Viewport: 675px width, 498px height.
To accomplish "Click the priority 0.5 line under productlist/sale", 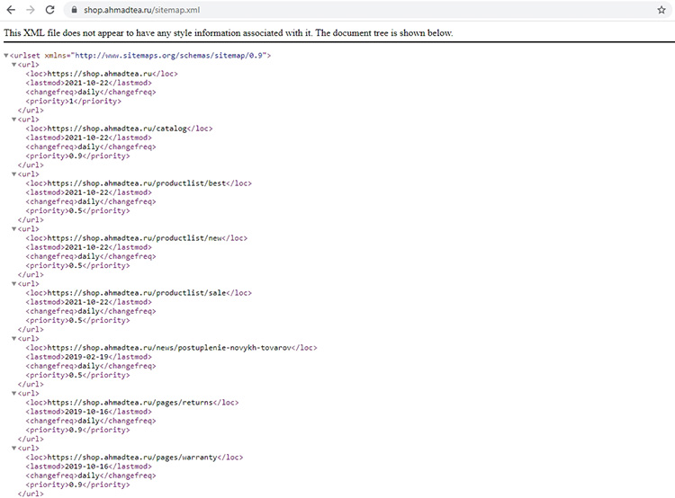I will point(77,320).
